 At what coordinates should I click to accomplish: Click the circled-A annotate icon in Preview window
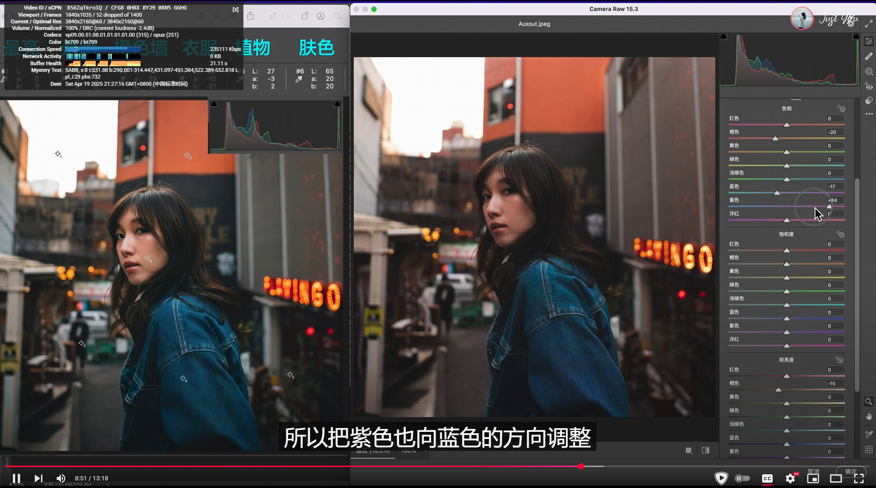click(321, 16)
